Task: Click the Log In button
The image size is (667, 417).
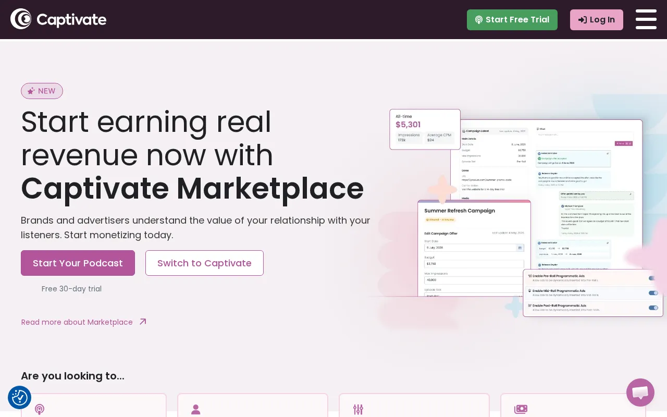Action: (x=597, y=20)
